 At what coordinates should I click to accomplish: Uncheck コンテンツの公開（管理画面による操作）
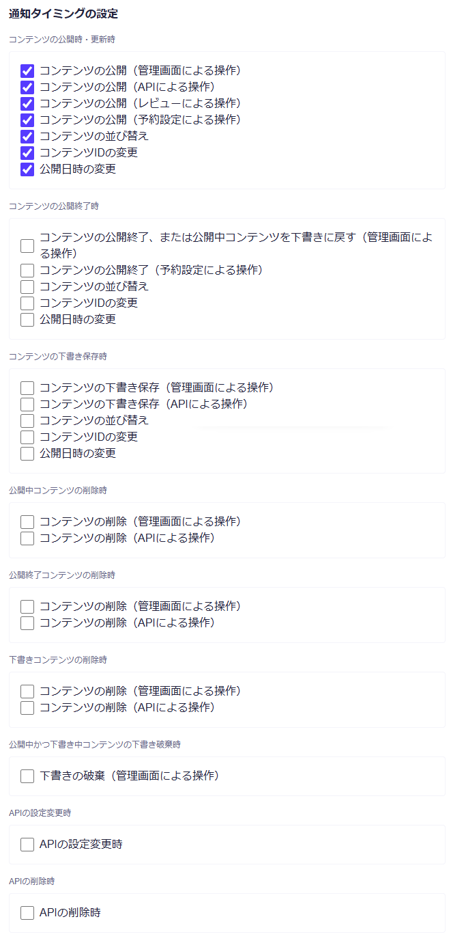point(27,70)
